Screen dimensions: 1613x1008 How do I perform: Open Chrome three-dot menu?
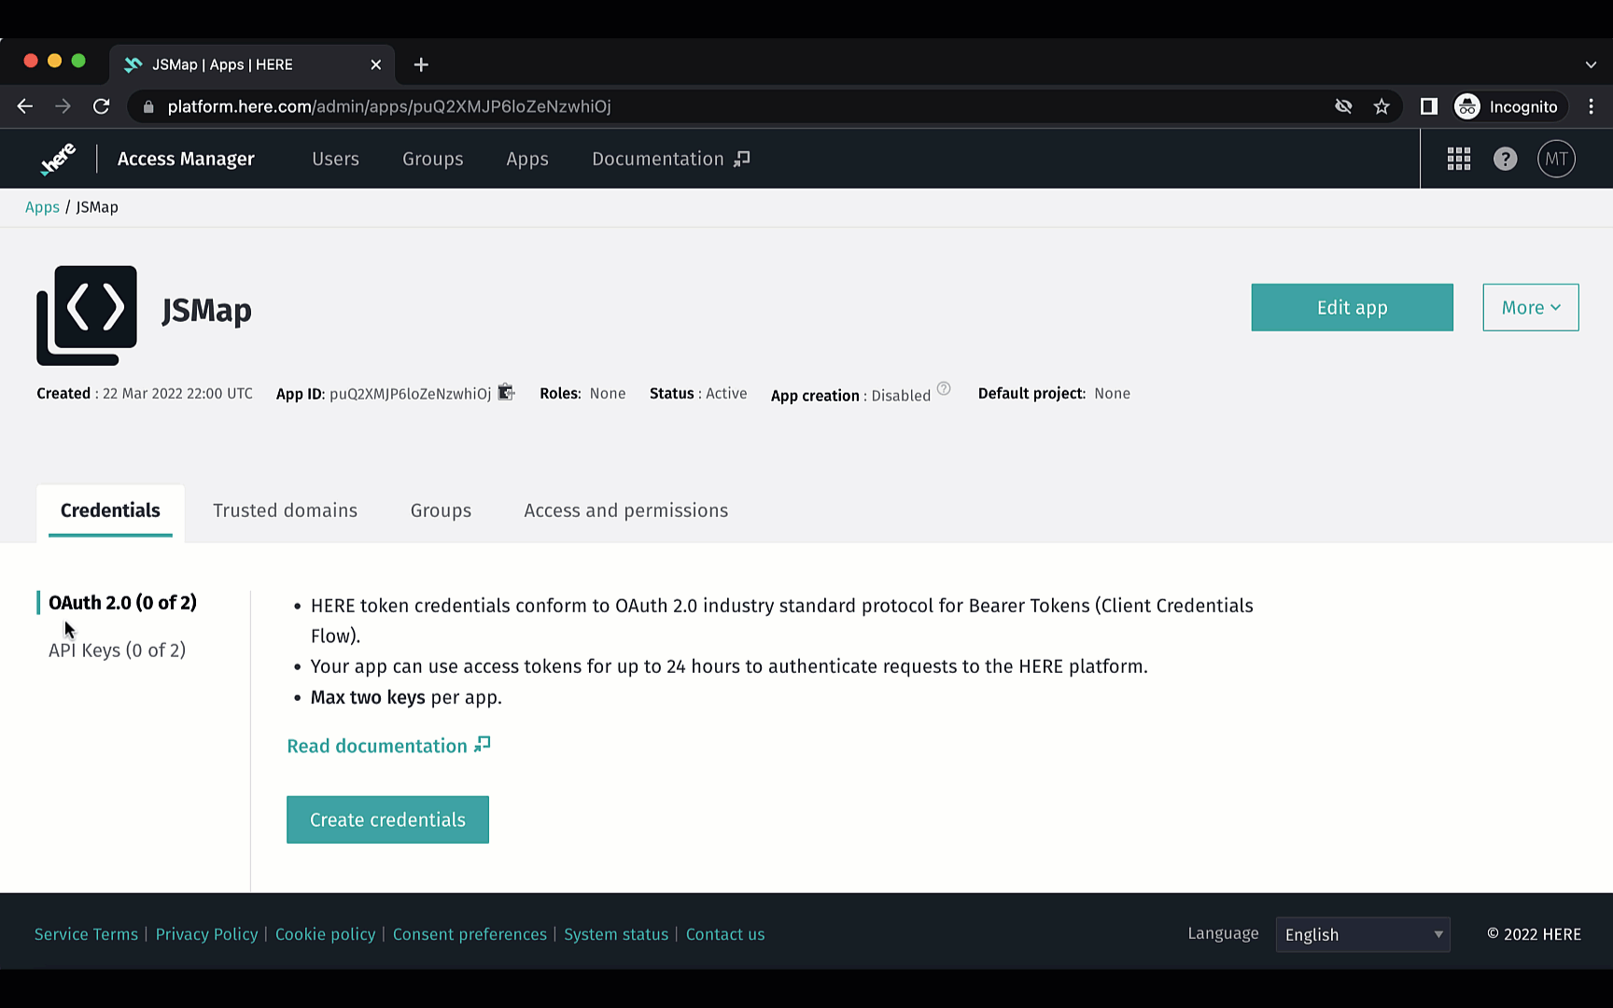coord(1592,106)
